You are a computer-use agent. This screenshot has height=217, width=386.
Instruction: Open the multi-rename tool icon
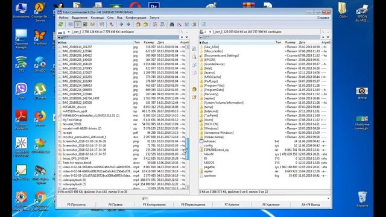(x=179, y=24)
